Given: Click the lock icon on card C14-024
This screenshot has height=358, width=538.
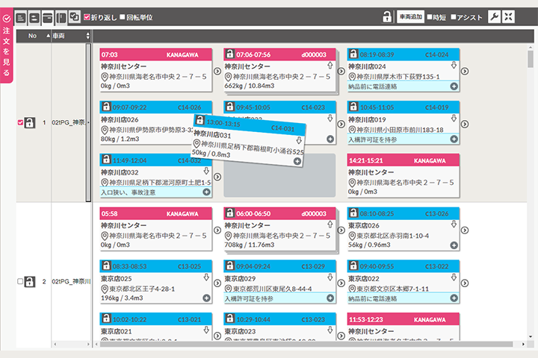Looking at the screenshot, I should pyautogui.click(x=353, y=54).
